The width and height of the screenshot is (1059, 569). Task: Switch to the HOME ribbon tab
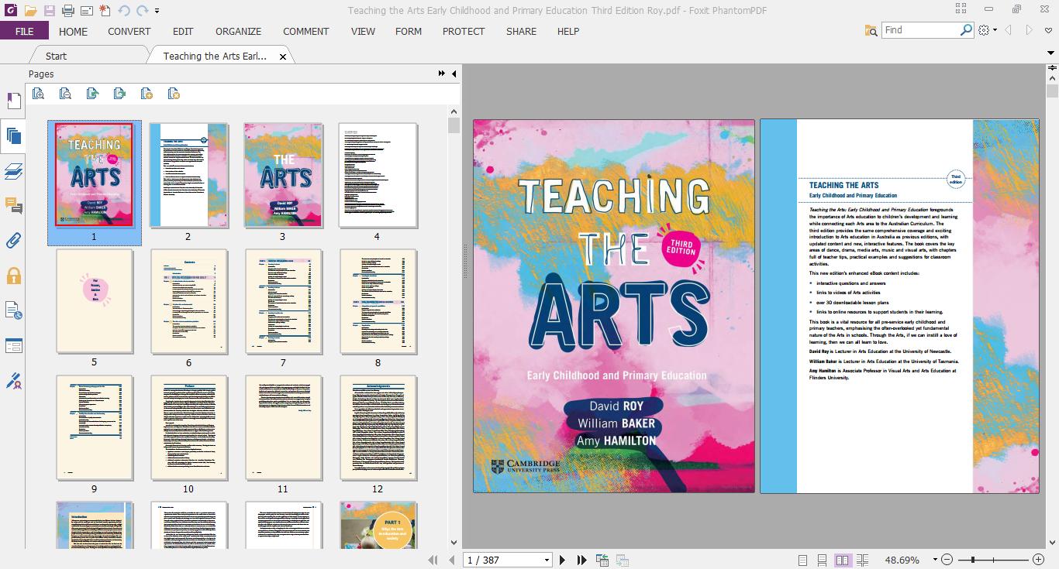[74, 31]
